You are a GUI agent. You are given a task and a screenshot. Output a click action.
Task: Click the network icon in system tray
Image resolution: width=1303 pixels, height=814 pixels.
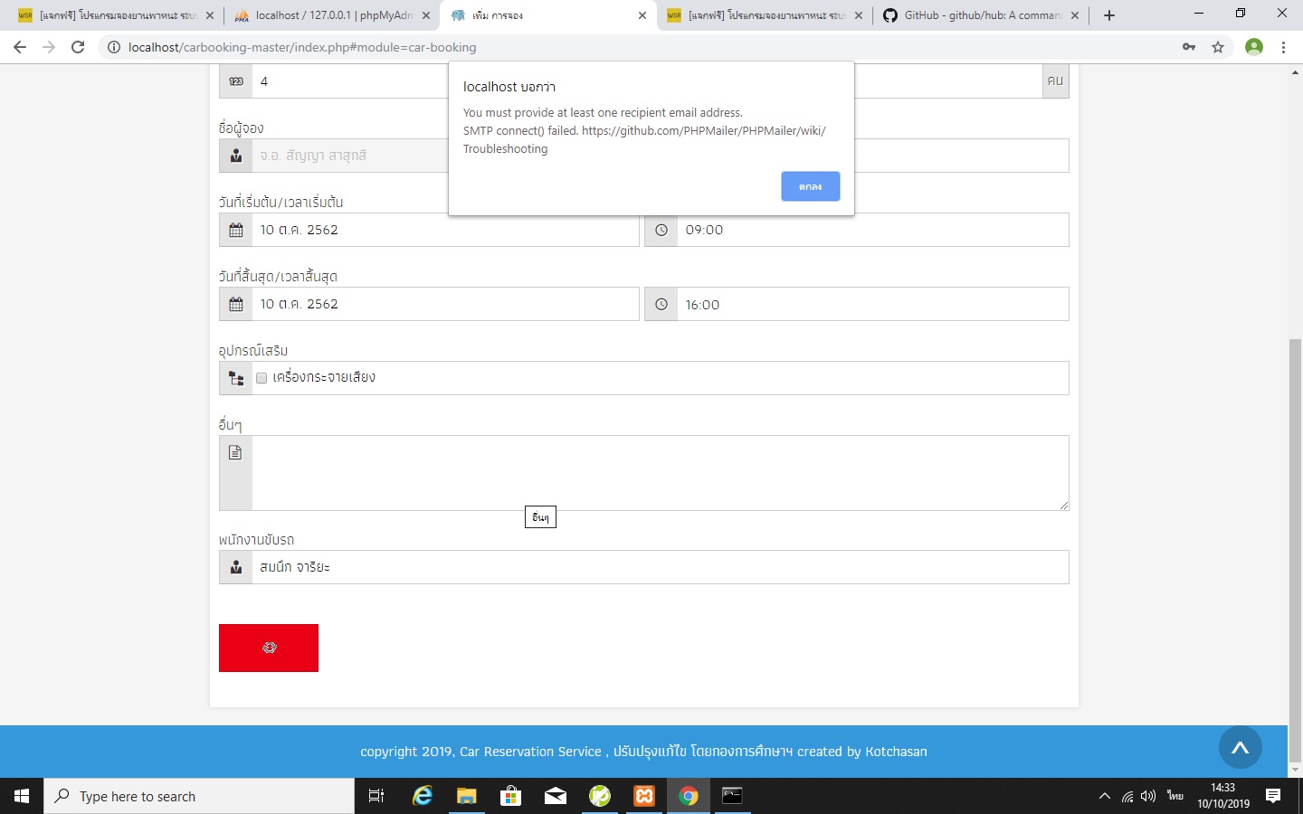[x=1127, y=797]
